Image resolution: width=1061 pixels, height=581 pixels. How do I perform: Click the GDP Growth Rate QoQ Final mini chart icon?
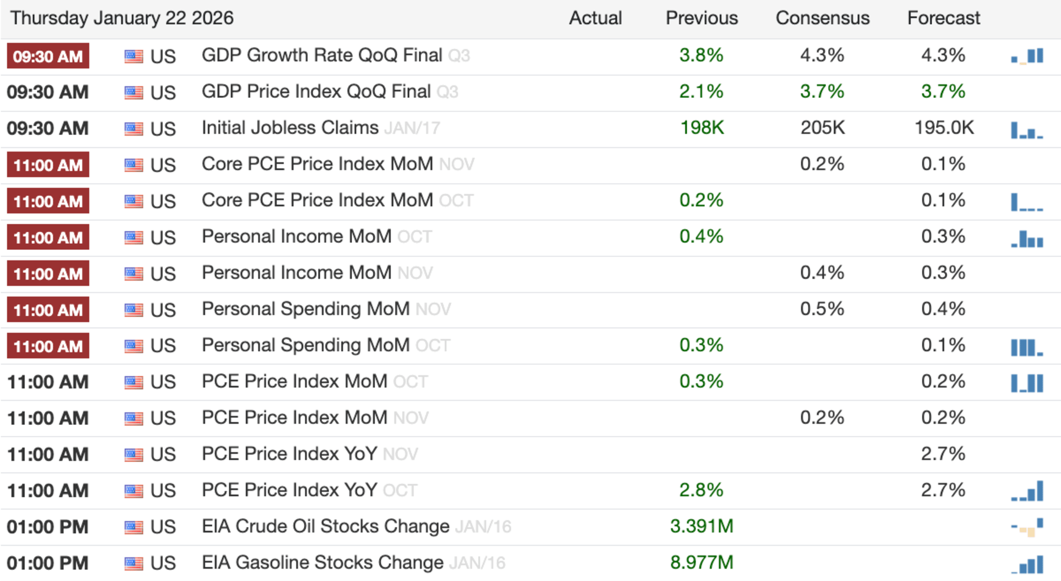click(1027, 56)
